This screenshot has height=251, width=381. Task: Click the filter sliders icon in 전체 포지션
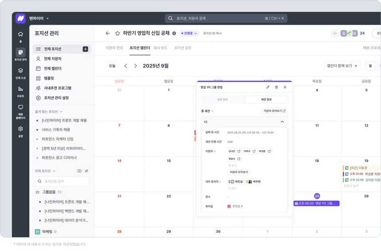point(87,171)
